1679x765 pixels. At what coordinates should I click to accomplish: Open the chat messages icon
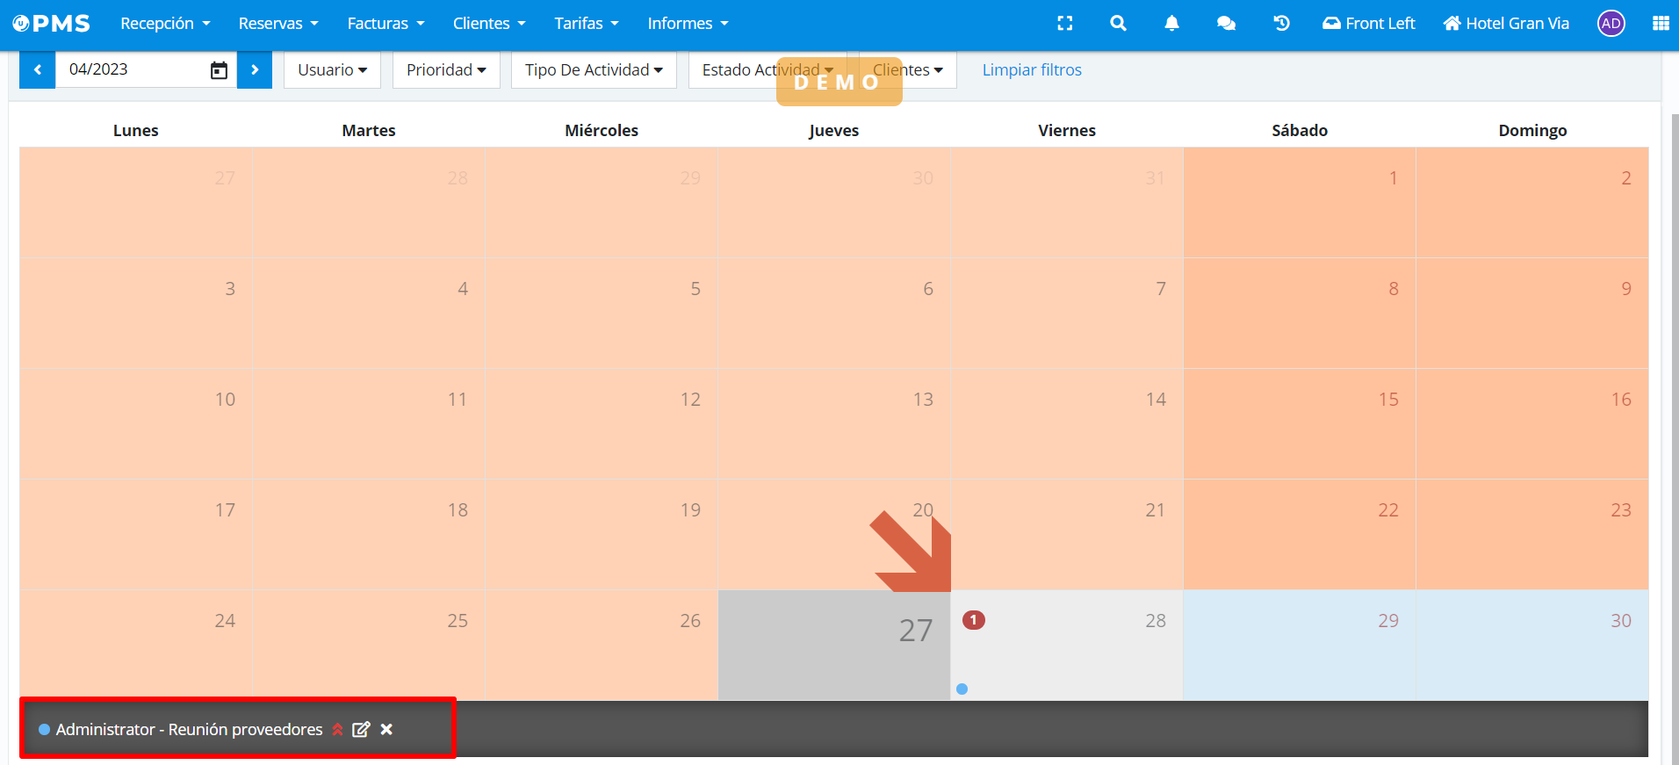(1226, 24)
